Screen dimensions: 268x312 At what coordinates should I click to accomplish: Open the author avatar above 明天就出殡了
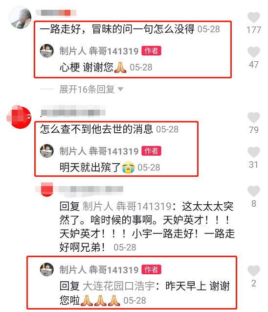tap(47, 151)
